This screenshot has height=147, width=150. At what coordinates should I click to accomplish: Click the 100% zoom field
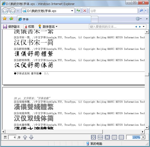134,137
